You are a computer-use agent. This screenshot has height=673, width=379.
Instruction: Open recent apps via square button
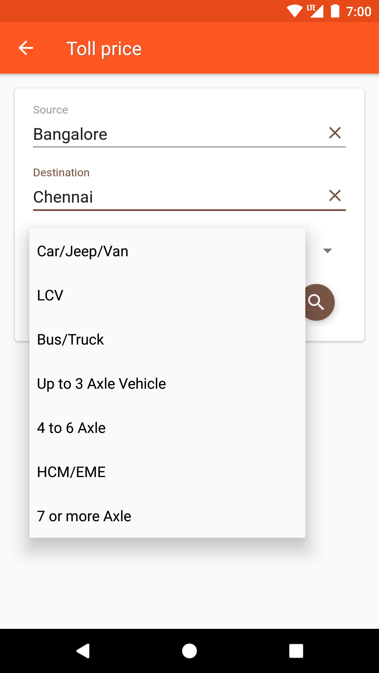[x=296, y=651]
